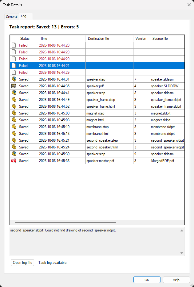Click the second_speaker.step destination cell

[x=109, y=140]
